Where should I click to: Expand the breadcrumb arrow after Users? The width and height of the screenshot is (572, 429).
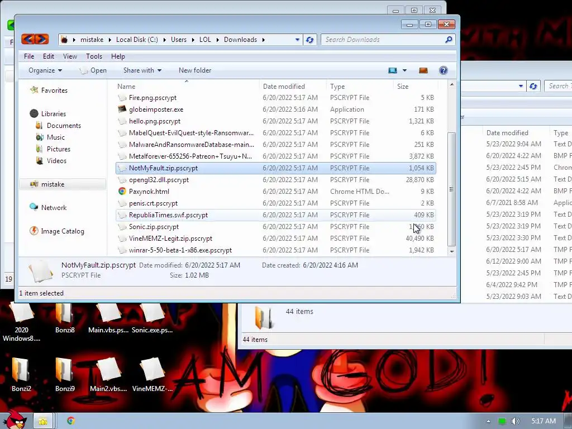coord(193,40)
